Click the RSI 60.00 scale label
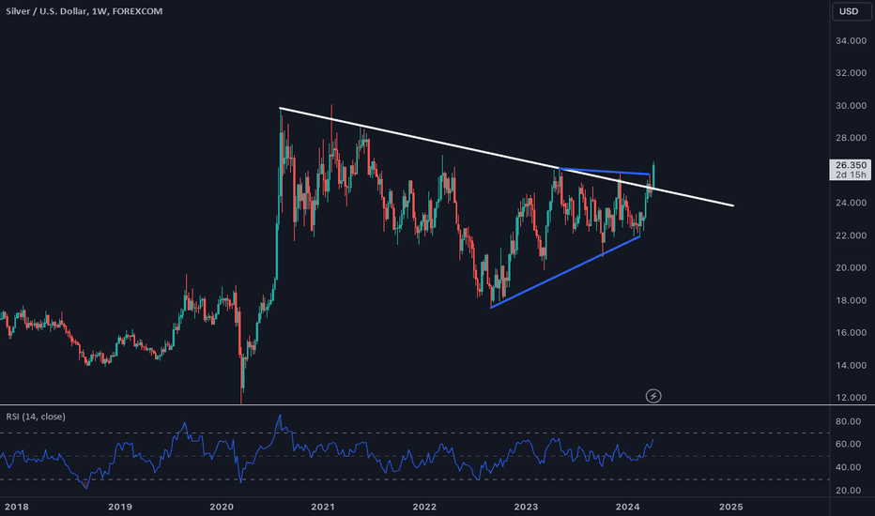The height and width of the screenshot is (516, 875). click(x=848, y=444)
